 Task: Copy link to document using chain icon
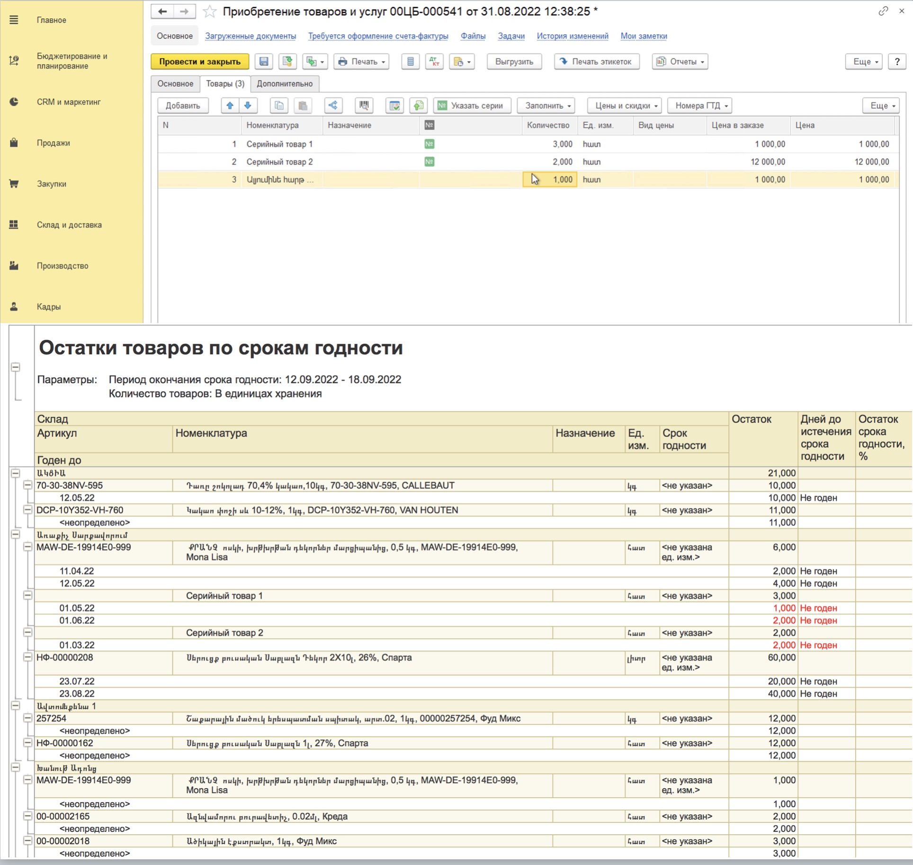(883, 11)
